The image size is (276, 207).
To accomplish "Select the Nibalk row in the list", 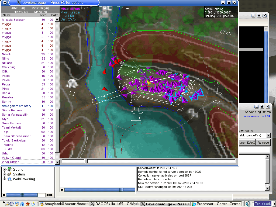I will pyautogui.click(x=28, y=54).
